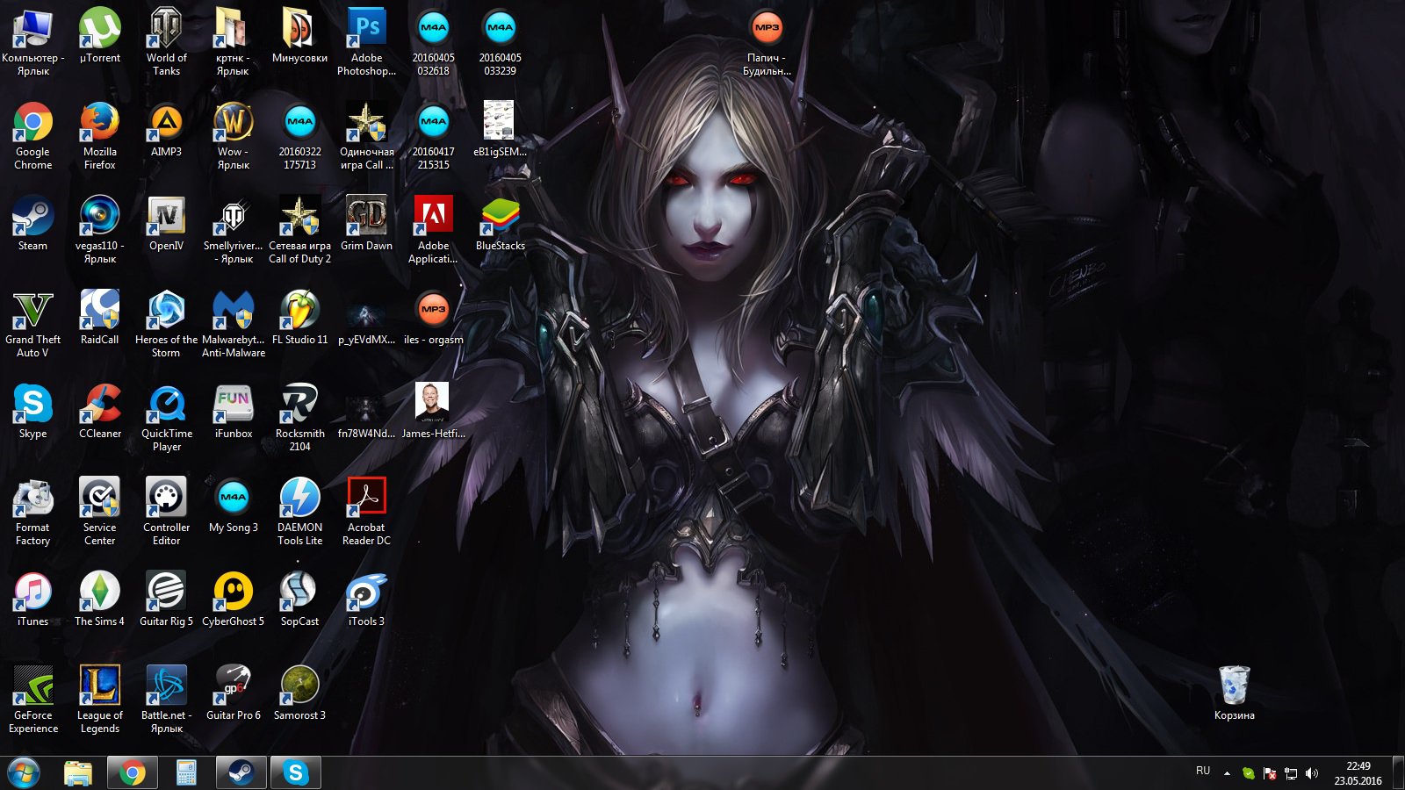Image resolution: width=1405 pixels, height=790 pixels.
Task: Open the OpenIV shortcut
Action: pyautogui.click(x=166, y=216)
